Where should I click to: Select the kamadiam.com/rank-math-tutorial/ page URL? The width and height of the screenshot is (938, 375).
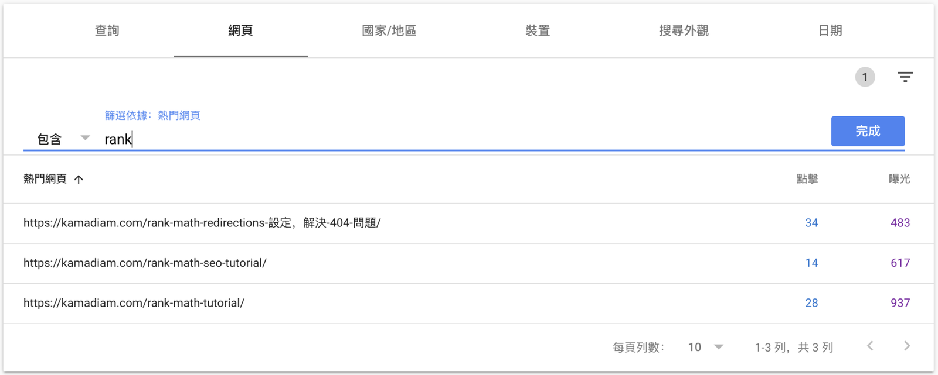134,303
